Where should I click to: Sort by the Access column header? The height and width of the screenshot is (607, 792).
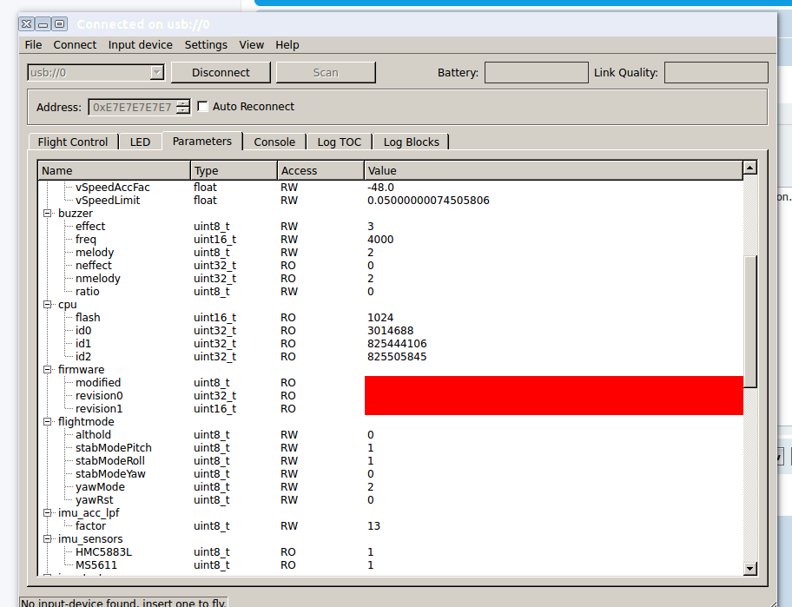[x=320, y=171]
